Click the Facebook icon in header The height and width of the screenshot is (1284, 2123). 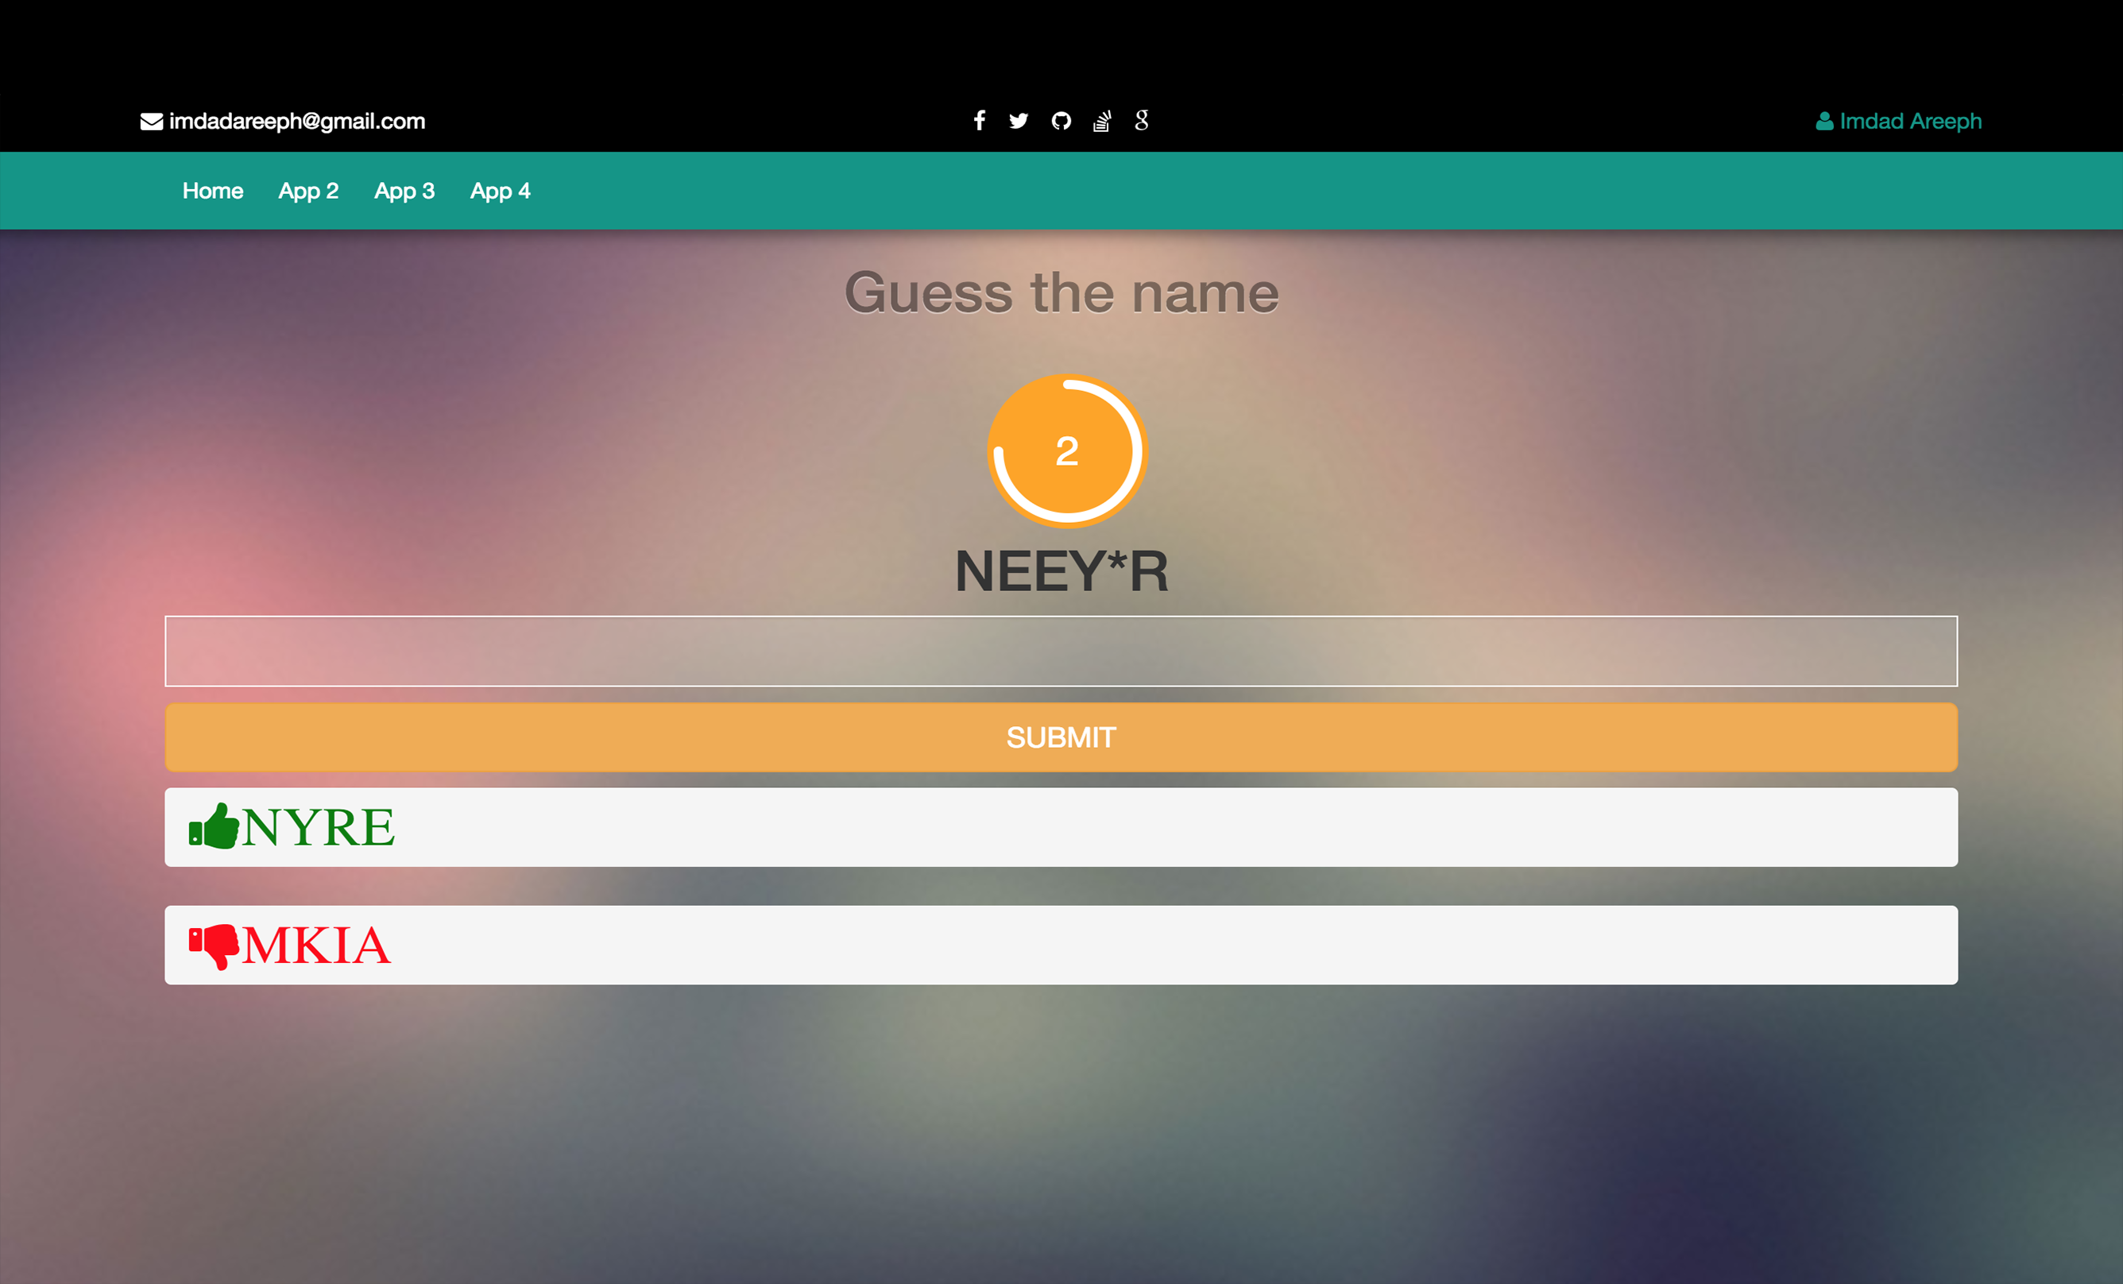point(979,121)
